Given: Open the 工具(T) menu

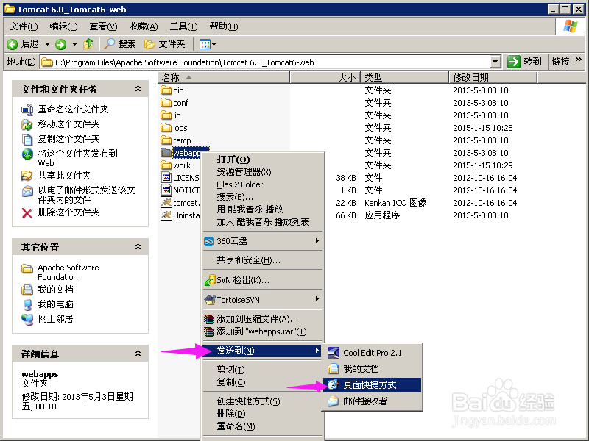Looking at the screenshot, I should click(183, 26).
